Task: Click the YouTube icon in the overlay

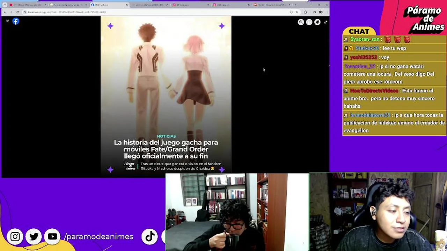Action: [52, 237]
